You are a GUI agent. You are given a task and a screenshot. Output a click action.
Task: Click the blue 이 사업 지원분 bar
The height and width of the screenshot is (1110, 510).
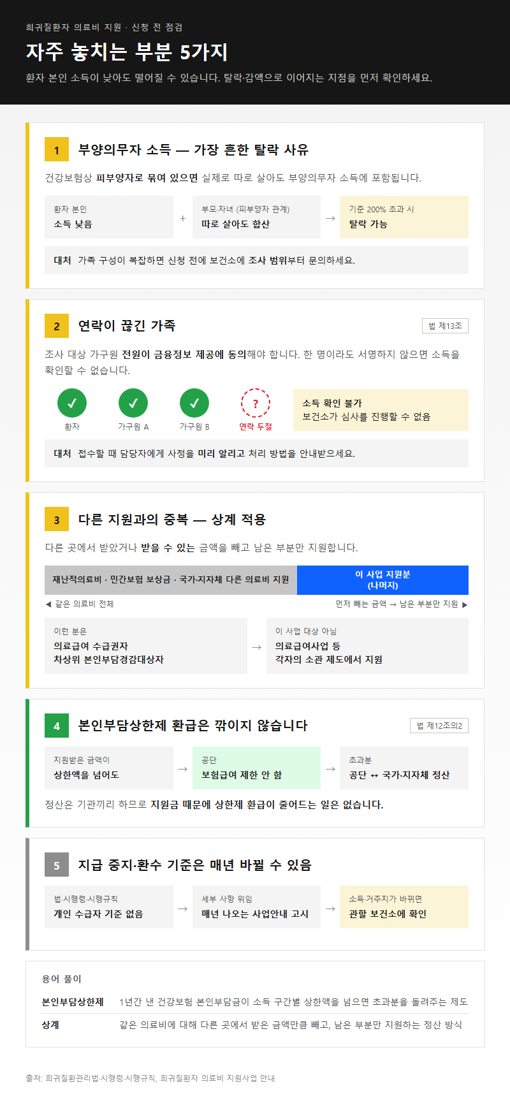pos(382,580)
